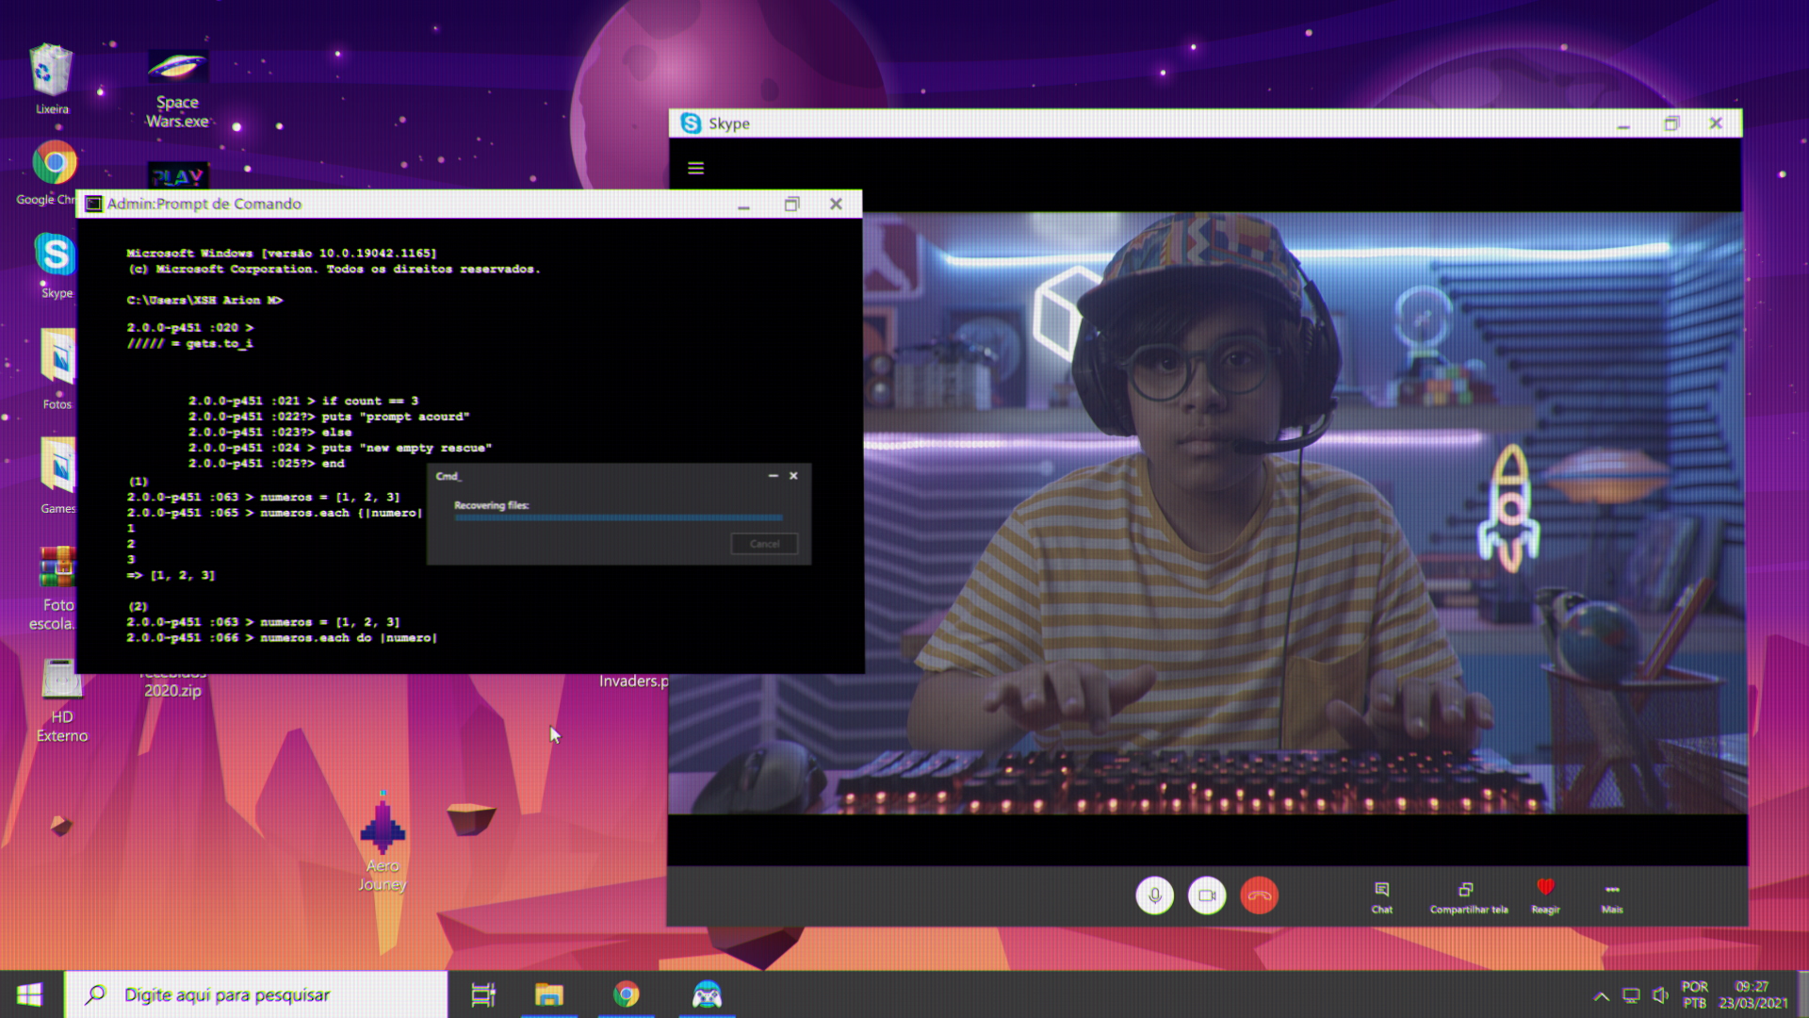Viewport: 1809px width, 1018px height.
Task: Click the Recovering files progress bar
Action: pyautogui.click(x=618, y=517)
